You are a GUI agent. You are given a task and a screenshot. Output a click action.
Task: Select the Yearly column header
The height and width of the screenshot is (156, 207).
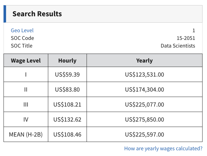[144, 61]
